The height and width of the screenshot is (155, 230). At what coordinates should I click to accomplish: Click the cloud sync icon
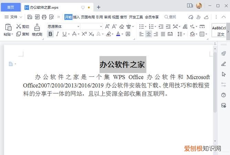click(x=191, y=17)
